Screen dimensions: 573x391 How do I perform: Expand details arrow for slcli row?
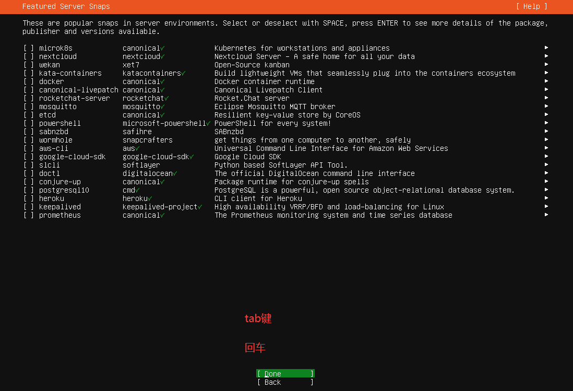click(x=546, y=164)
